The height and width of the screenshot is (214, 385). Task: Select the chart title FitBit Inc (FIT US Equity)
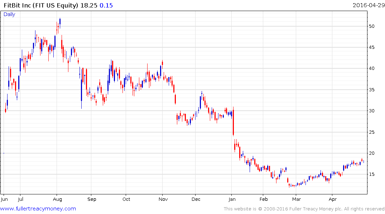41,5
